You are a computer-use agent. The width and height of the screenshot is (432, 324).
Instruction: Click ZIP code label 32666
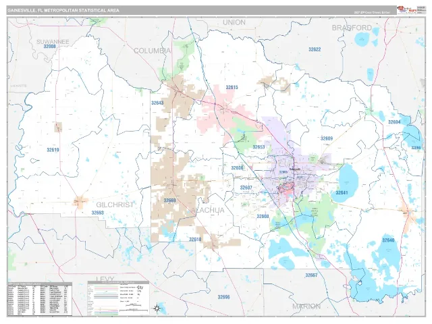pos(416,148)
